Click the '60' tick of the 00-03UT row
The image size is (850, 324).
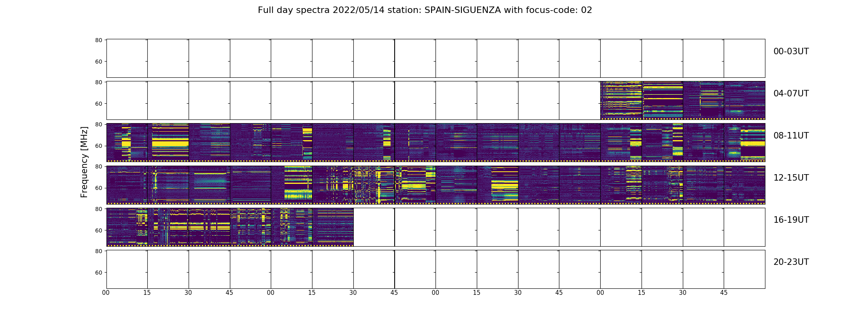98,62
